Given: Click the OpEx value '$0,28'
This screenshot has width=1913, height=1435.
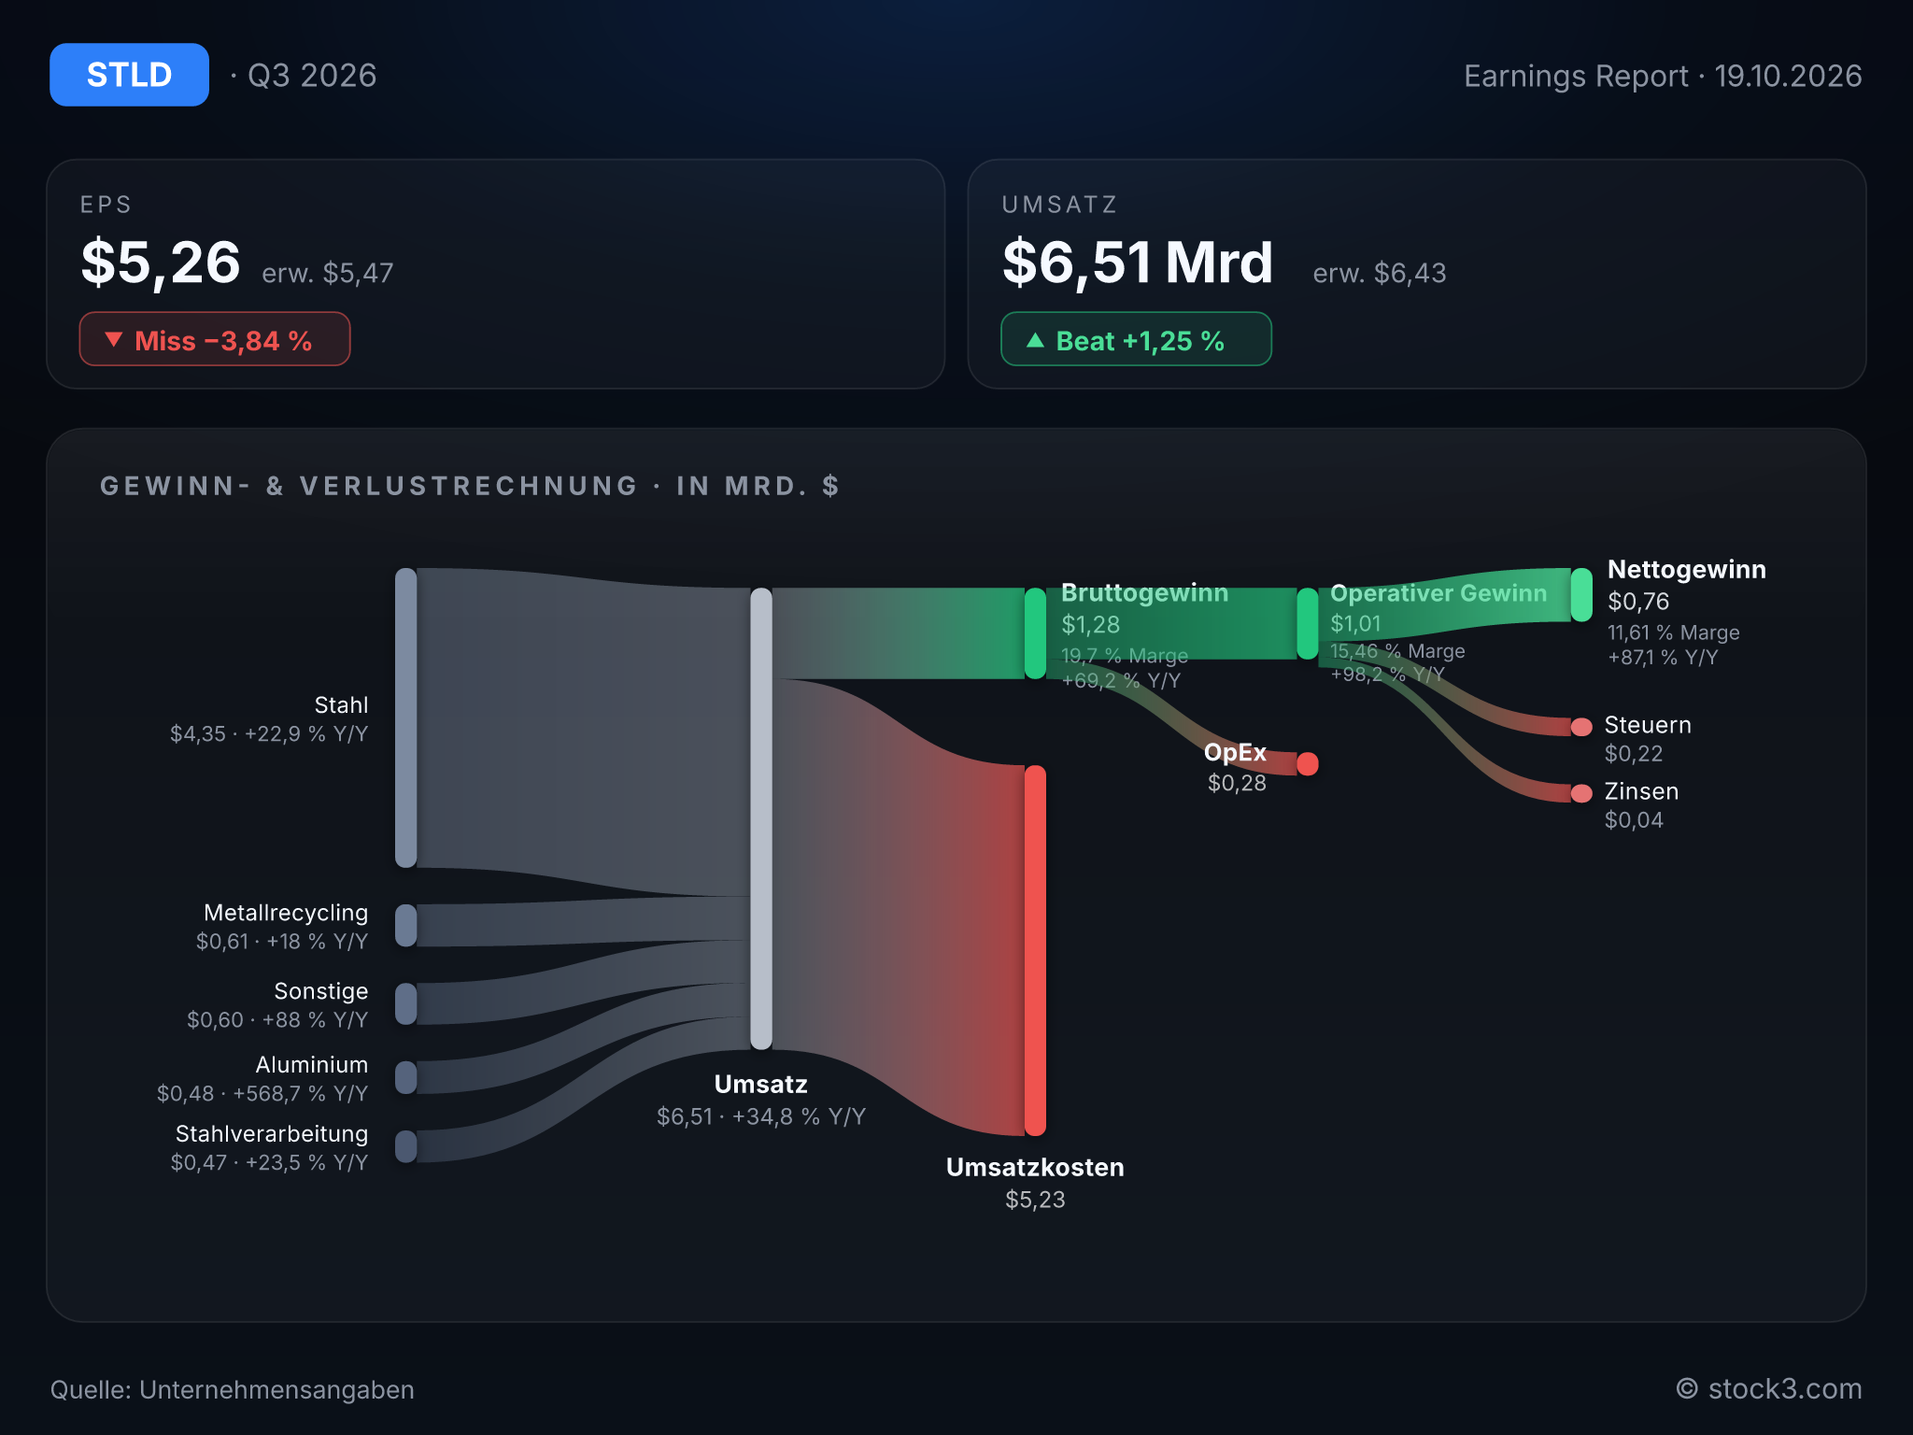Looking at the screenshot, I should point(1237,783).
